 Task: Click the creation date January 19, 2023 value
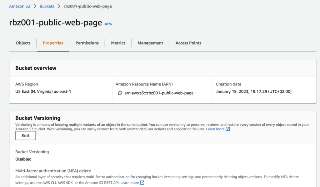coord(254,91)
